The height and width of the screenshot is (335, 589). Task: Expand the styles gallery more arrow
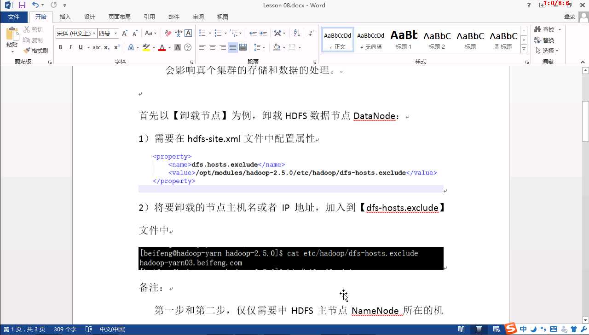[524, 49]
